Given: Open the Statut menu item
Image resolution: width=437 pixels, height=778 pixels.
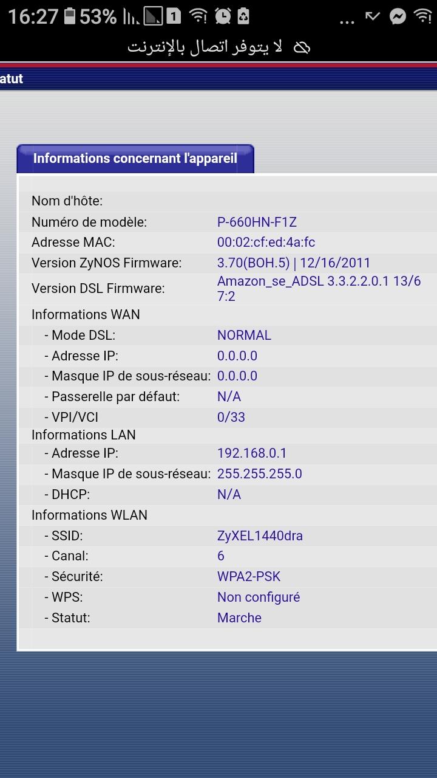Looking at the screenshot, I should point(12,79).
